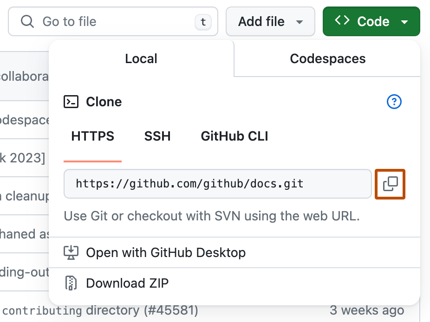Select the Local tab
Image resolution: width=430 pixels, height=322 pixels.
141,58
